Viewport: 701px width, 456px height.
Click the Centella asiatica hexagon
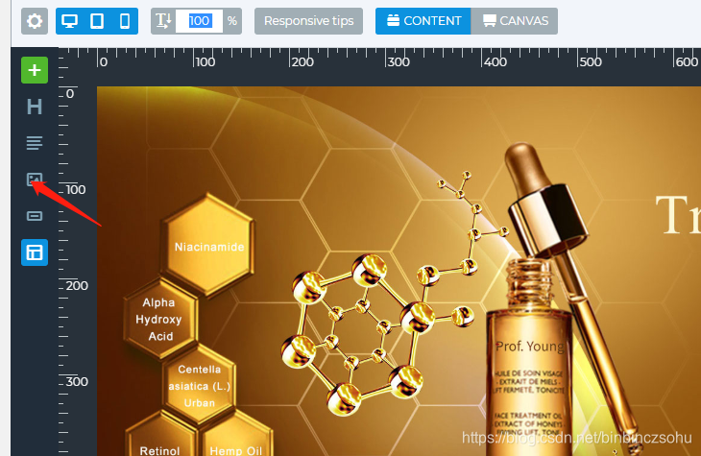pos(200,386)
